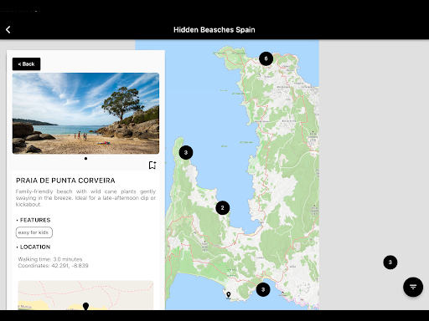This screenshot has height=321, width=429.
Task: Click the 'Hidden Beasches Spain' header title
Action: 214,30
